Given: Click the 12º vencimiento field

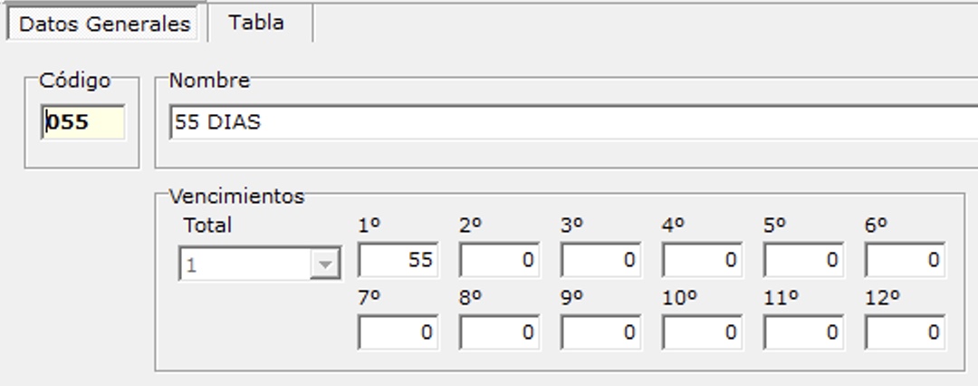Looking at the screenshot, I should pyautogui.click(x=905, y=333).
